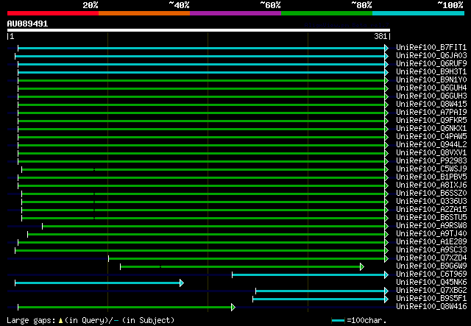Select the UniRef100_A2ZA15 label
Screen dimensions: 471x326
[x=431, y=210]
